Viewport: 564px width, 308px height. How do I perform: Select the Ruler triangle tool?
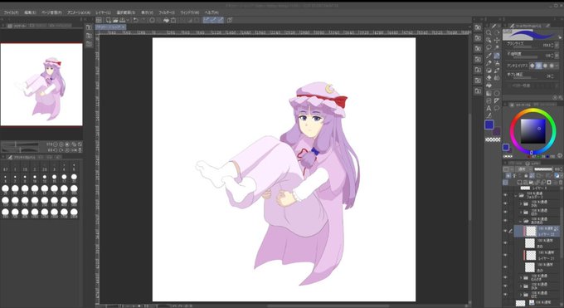tap(497, 100)
